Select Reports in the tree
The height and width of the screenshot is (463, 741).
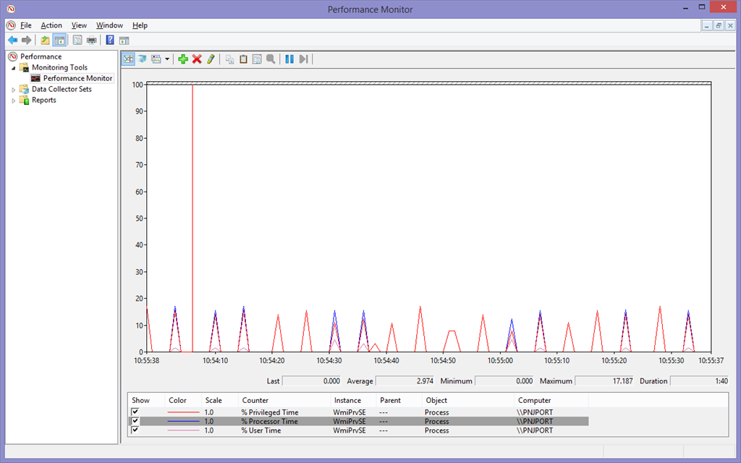(44, 100)
